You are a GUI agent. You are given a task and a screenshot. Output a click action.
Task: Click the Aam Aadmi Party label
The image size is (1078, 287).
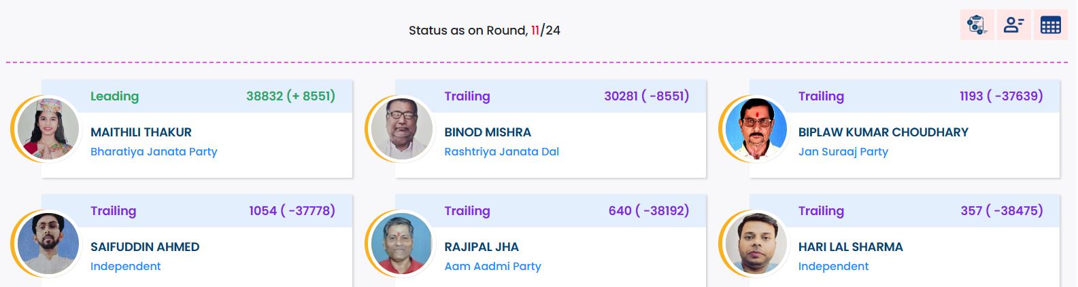coord(492,267)
